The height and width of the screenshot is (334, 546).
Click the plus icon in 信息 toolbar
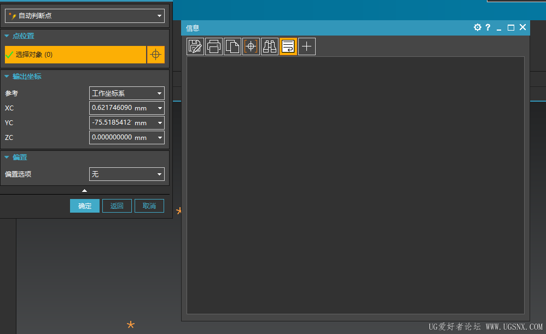click(x=307, y=46)
